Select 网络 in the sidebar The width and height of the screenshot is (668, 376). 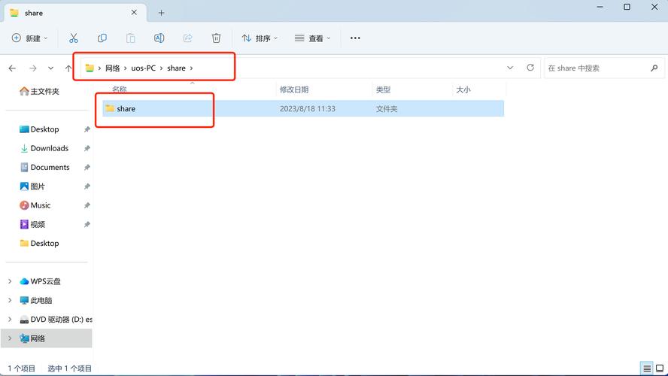point(46,338)
